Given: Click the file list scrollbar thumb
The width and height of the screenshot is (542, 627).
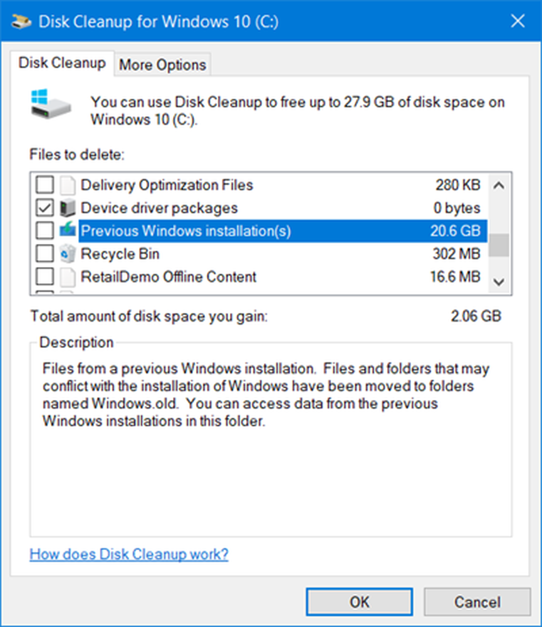Looking at the screenshot, I should coord(498,245).
